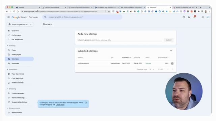Screen dimensions: 216x121
Task: Go to previous page of sitemaps
Action: 168,69
